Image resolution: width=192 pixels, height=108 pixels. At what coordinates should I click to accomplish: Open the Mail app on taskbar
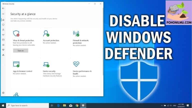point(71,105)
